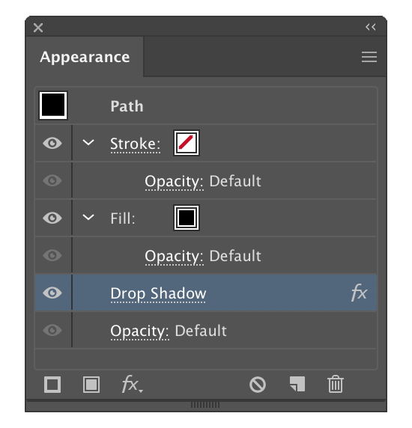Collapse panel with double arrow icon
The height and width of the screenshot is (428, 412).
(371, 27)
